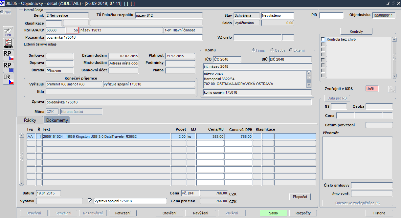
Task: Open Rozpočty button
Action: [x=303, y=213]
